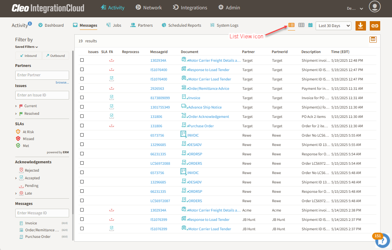Expand the Current issues tree arrow
The height and width of the screenshot is (250, 392).
(16, 106)
